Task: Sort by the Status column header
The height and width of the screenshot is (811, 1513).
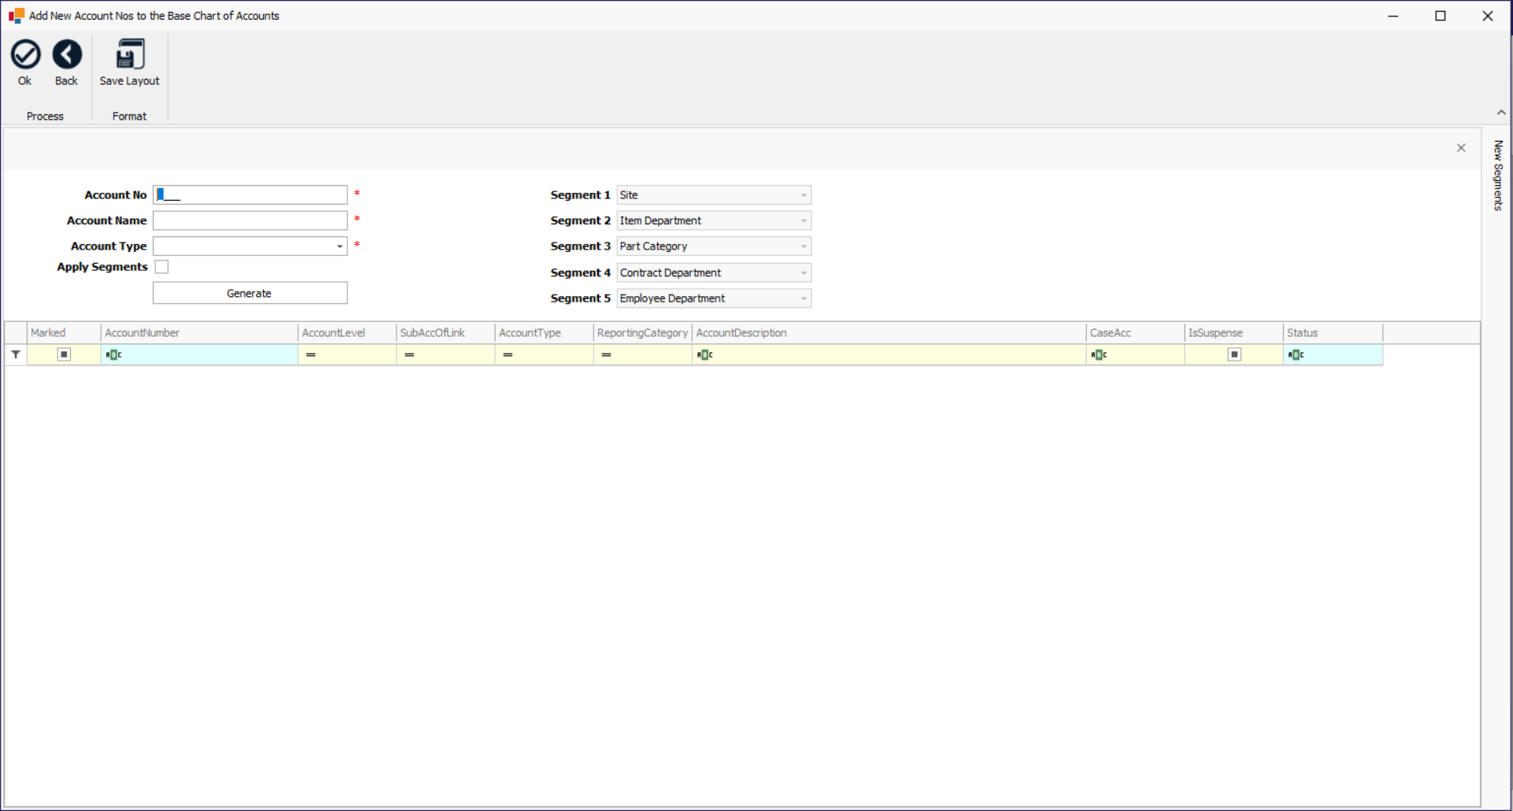Action: tap(1333, 333)
